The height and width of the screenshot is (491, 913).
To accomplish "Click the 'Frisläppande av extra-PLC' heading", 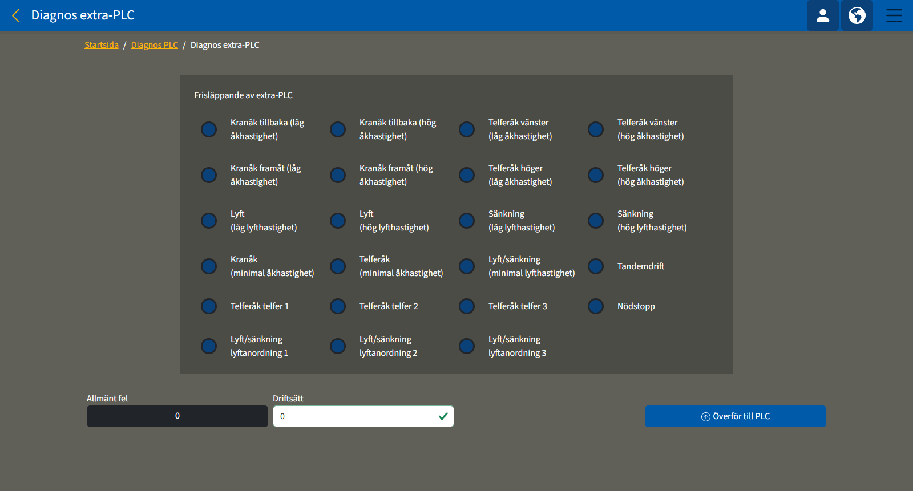I will (243, 95).
